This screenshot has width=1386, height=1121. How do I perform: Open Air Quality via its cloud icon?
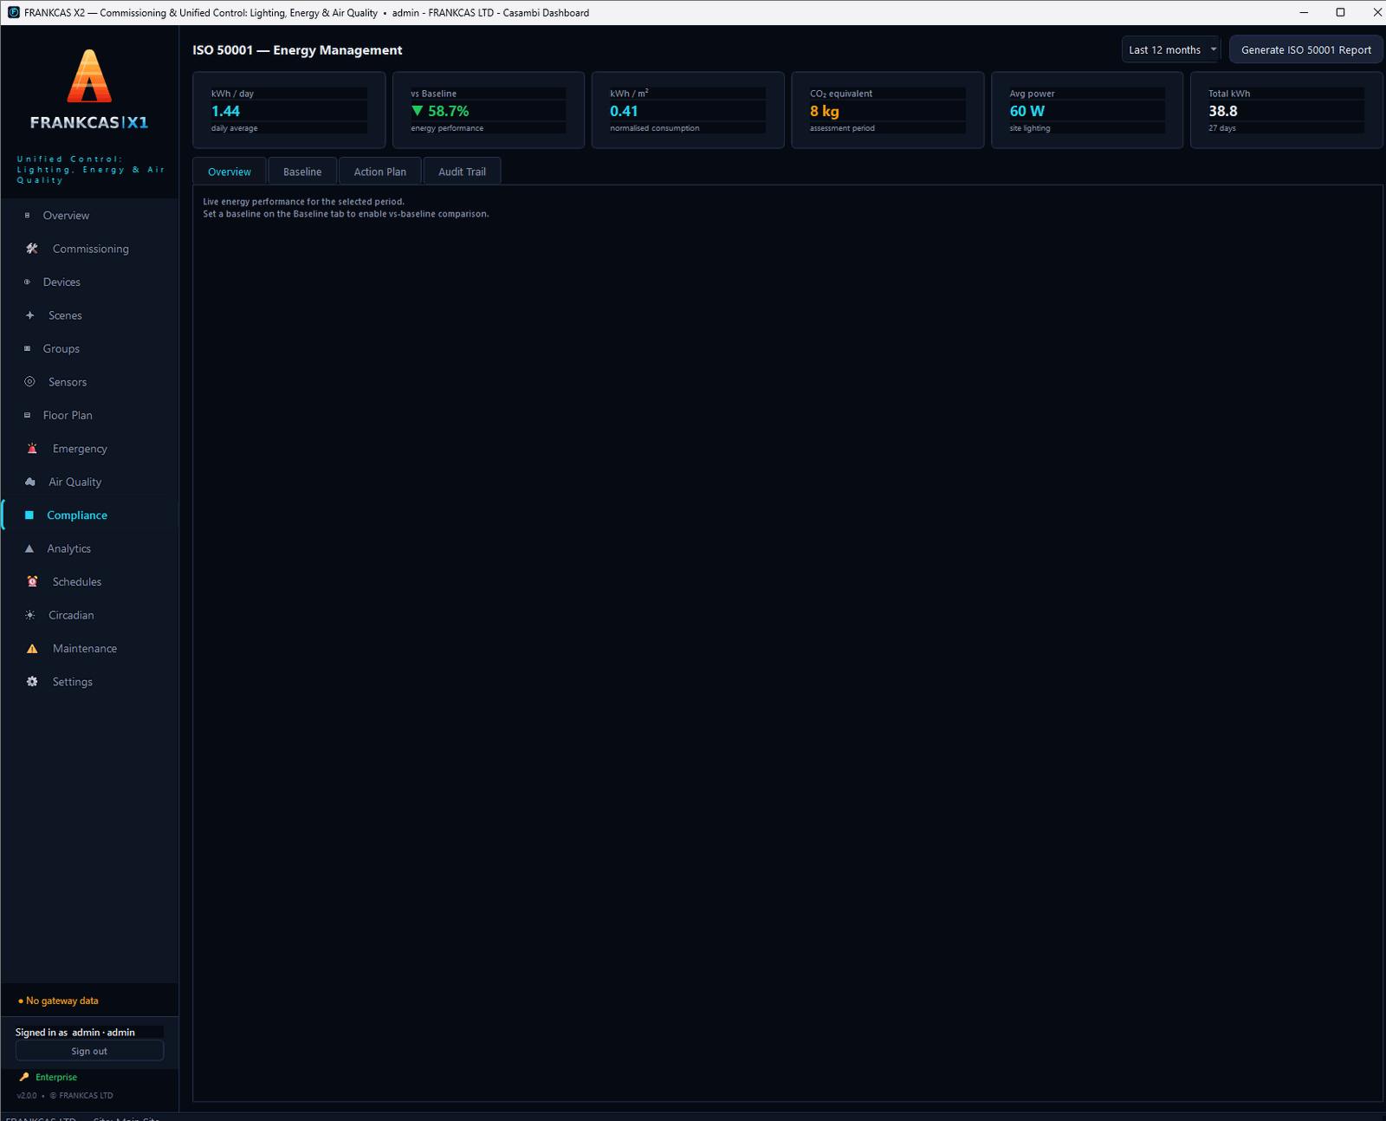(x=29, y=482)
